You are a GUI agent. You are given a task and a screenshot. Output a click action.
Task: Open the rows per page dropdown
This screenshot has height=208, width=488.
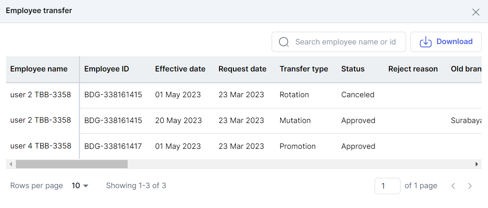[80, 186]
